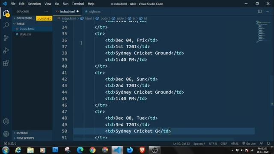
Task: Open Explorer views and more actions ellipsis
Action: pos(46,12)
